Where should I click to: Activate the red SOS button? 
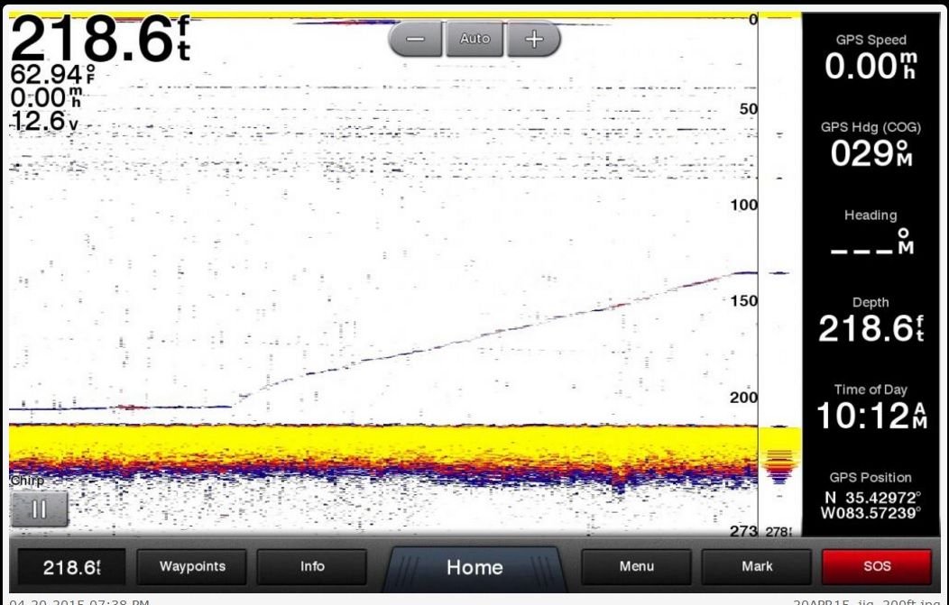876,567
